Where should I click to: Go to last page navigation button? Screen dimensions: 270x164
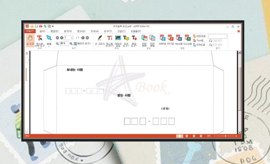point(87,38)
